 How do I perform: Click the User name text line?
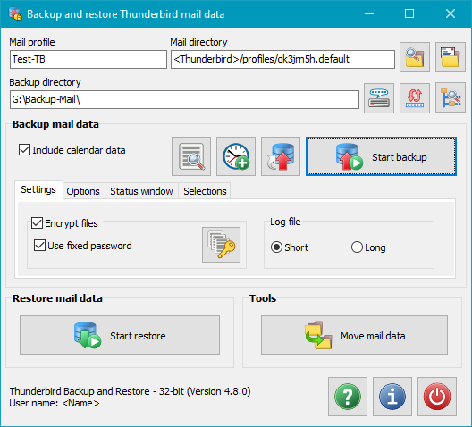[55, 403]
